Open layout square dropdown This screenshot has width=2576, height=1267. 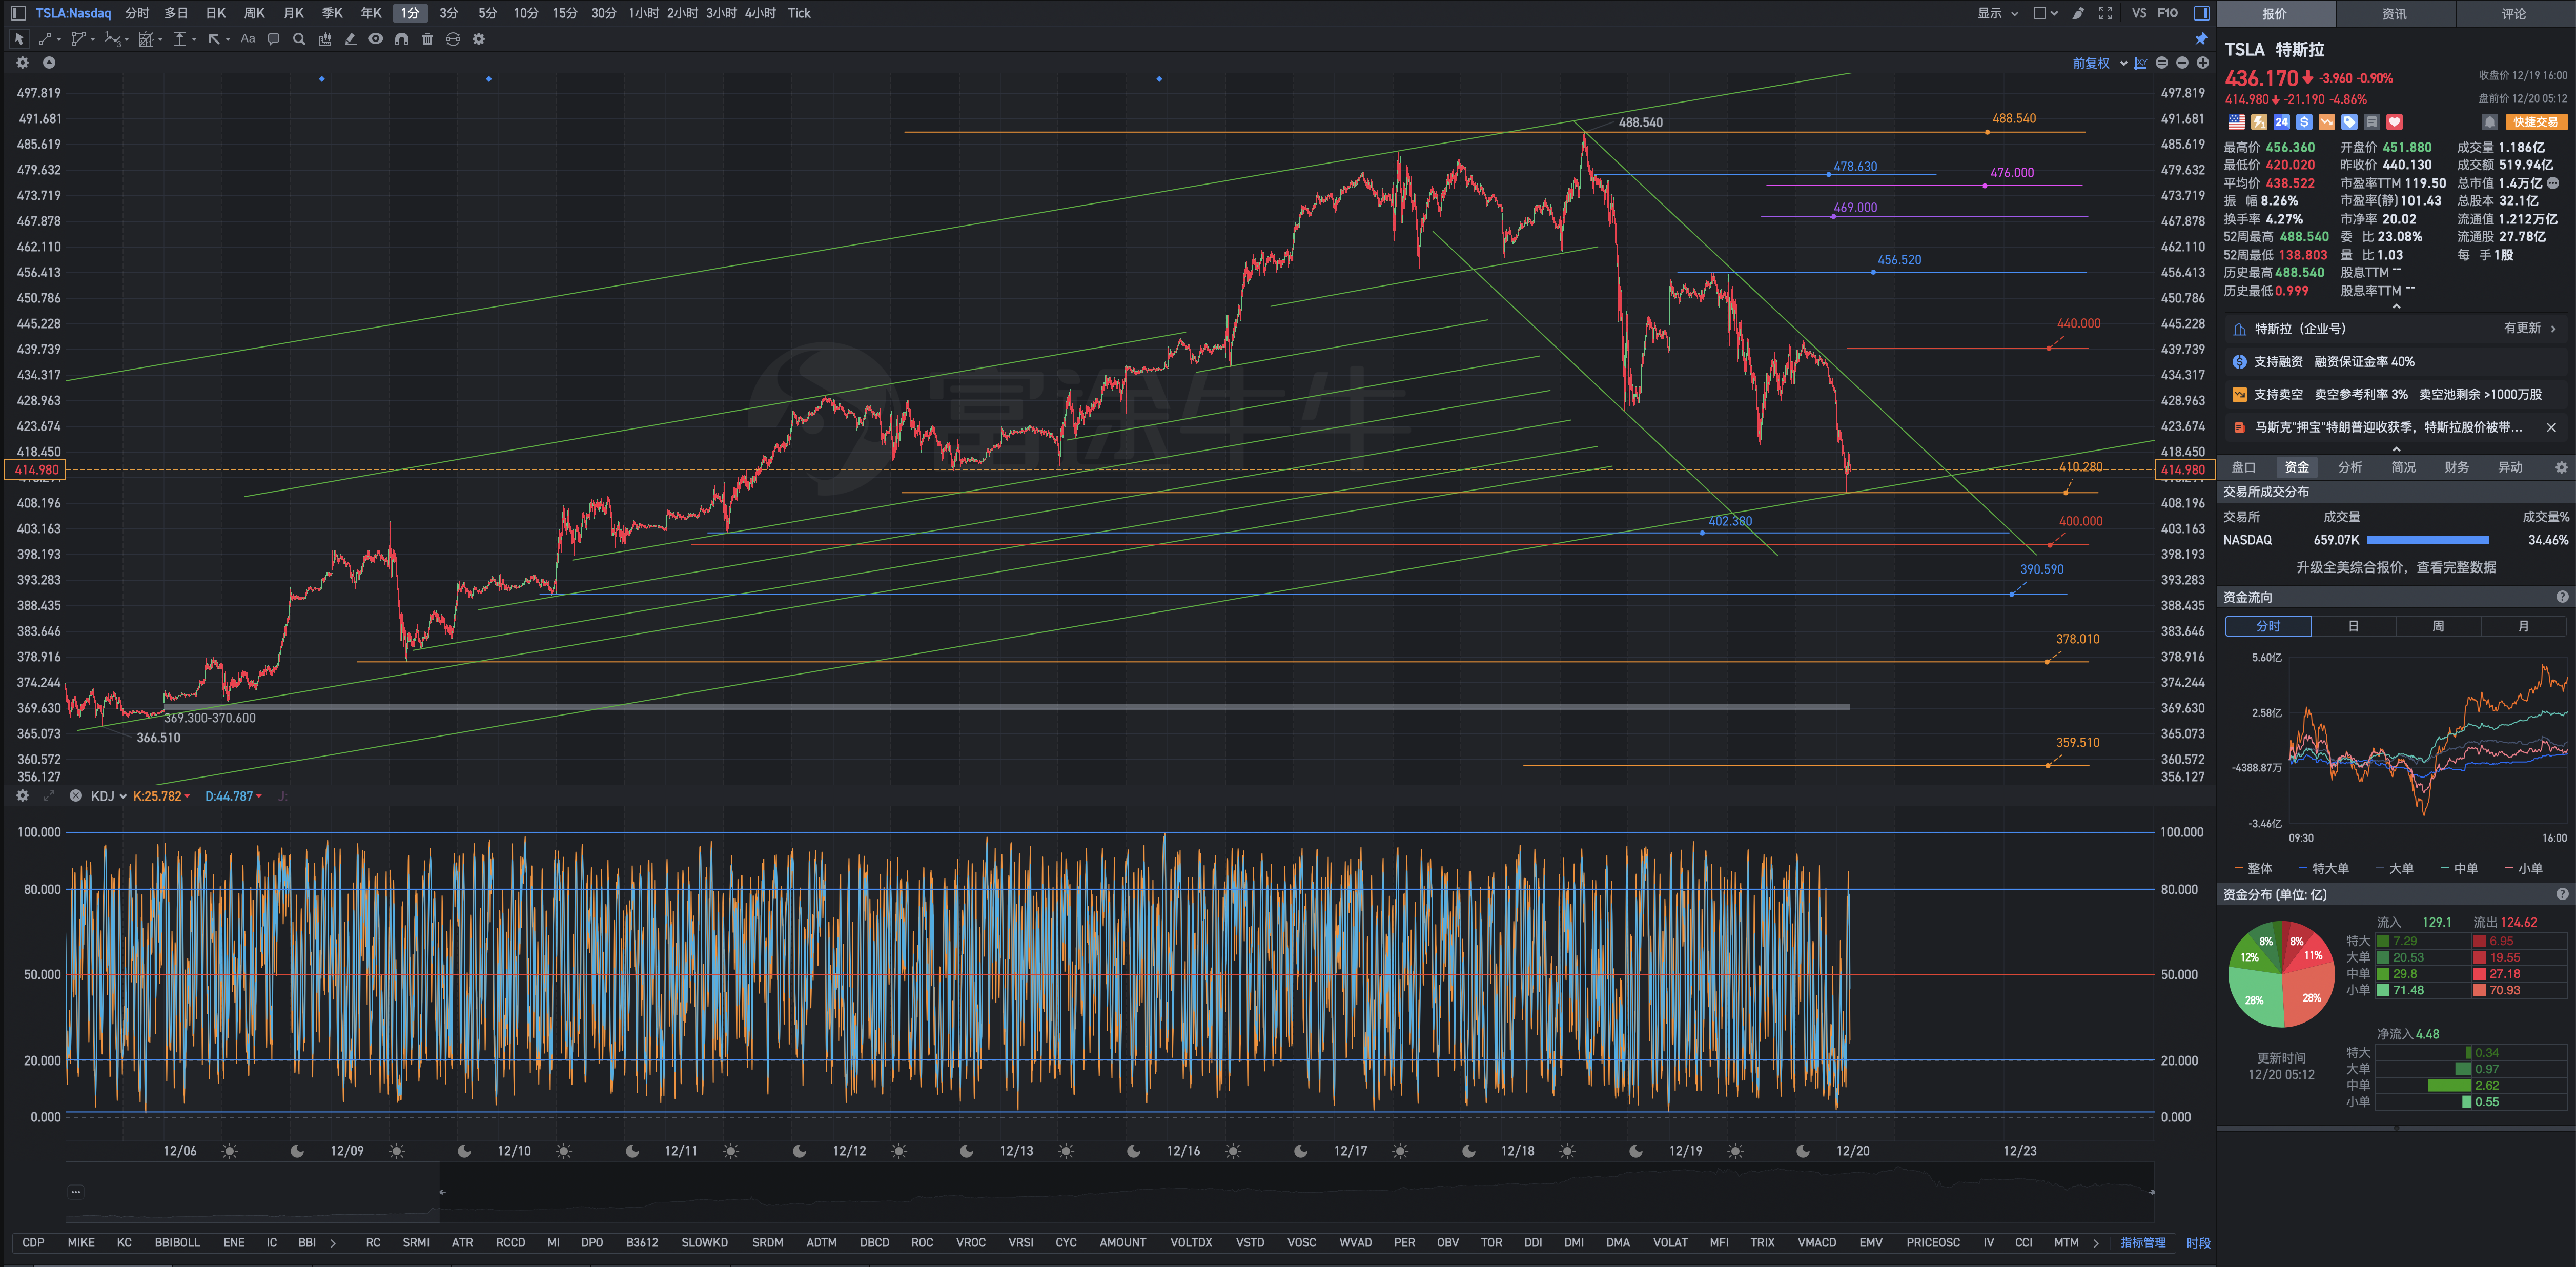coord(2045,13)
